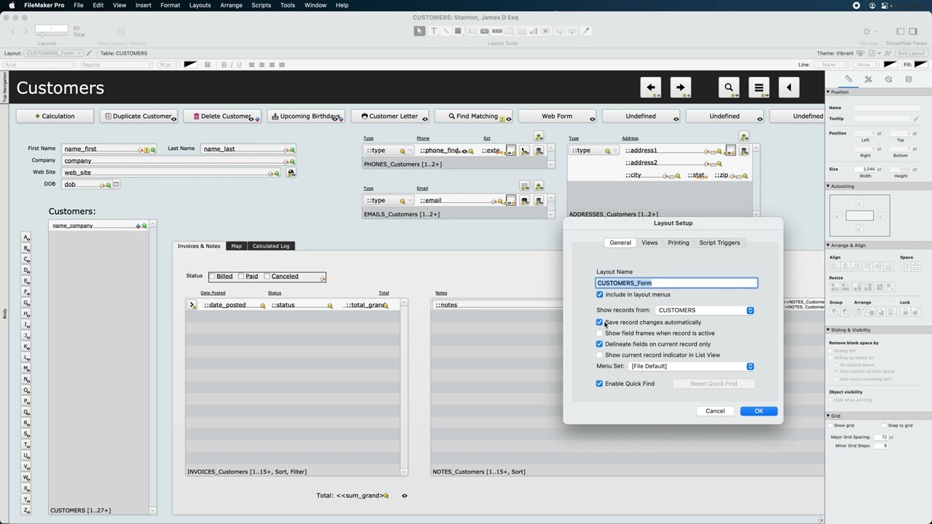Click the trash delete icon in addresses row
Viewport: 932px width, 524px height.
pos(743,151)
